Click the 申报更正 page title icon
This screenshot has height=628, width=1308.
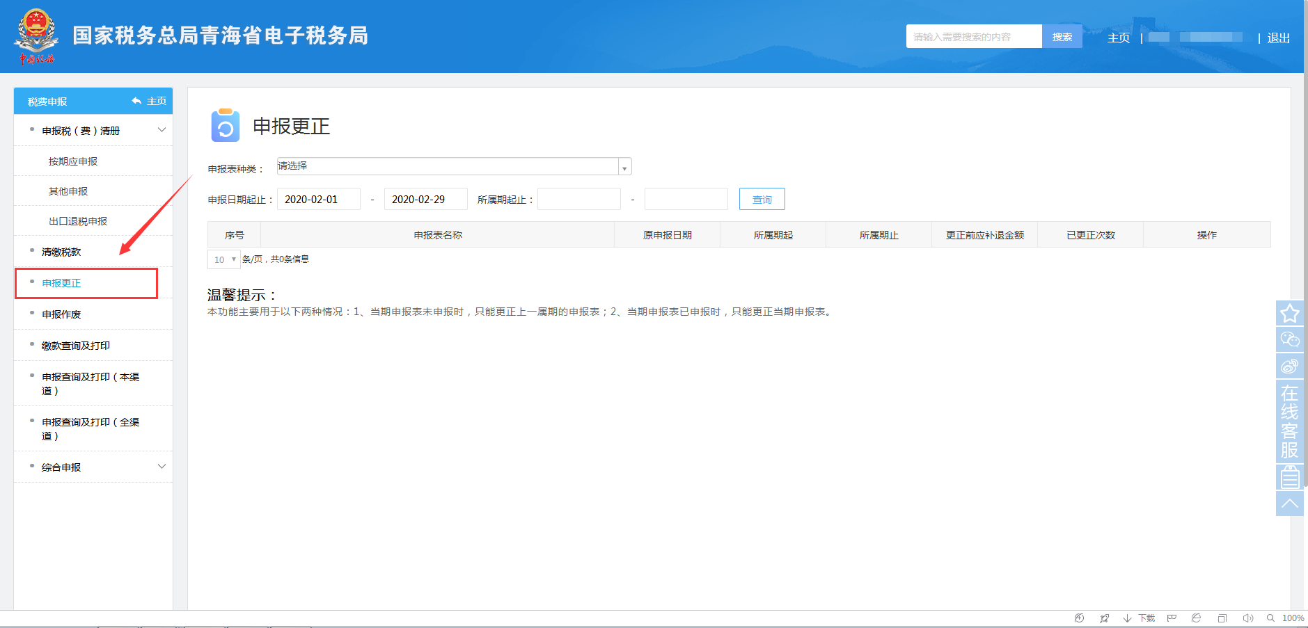225,126
